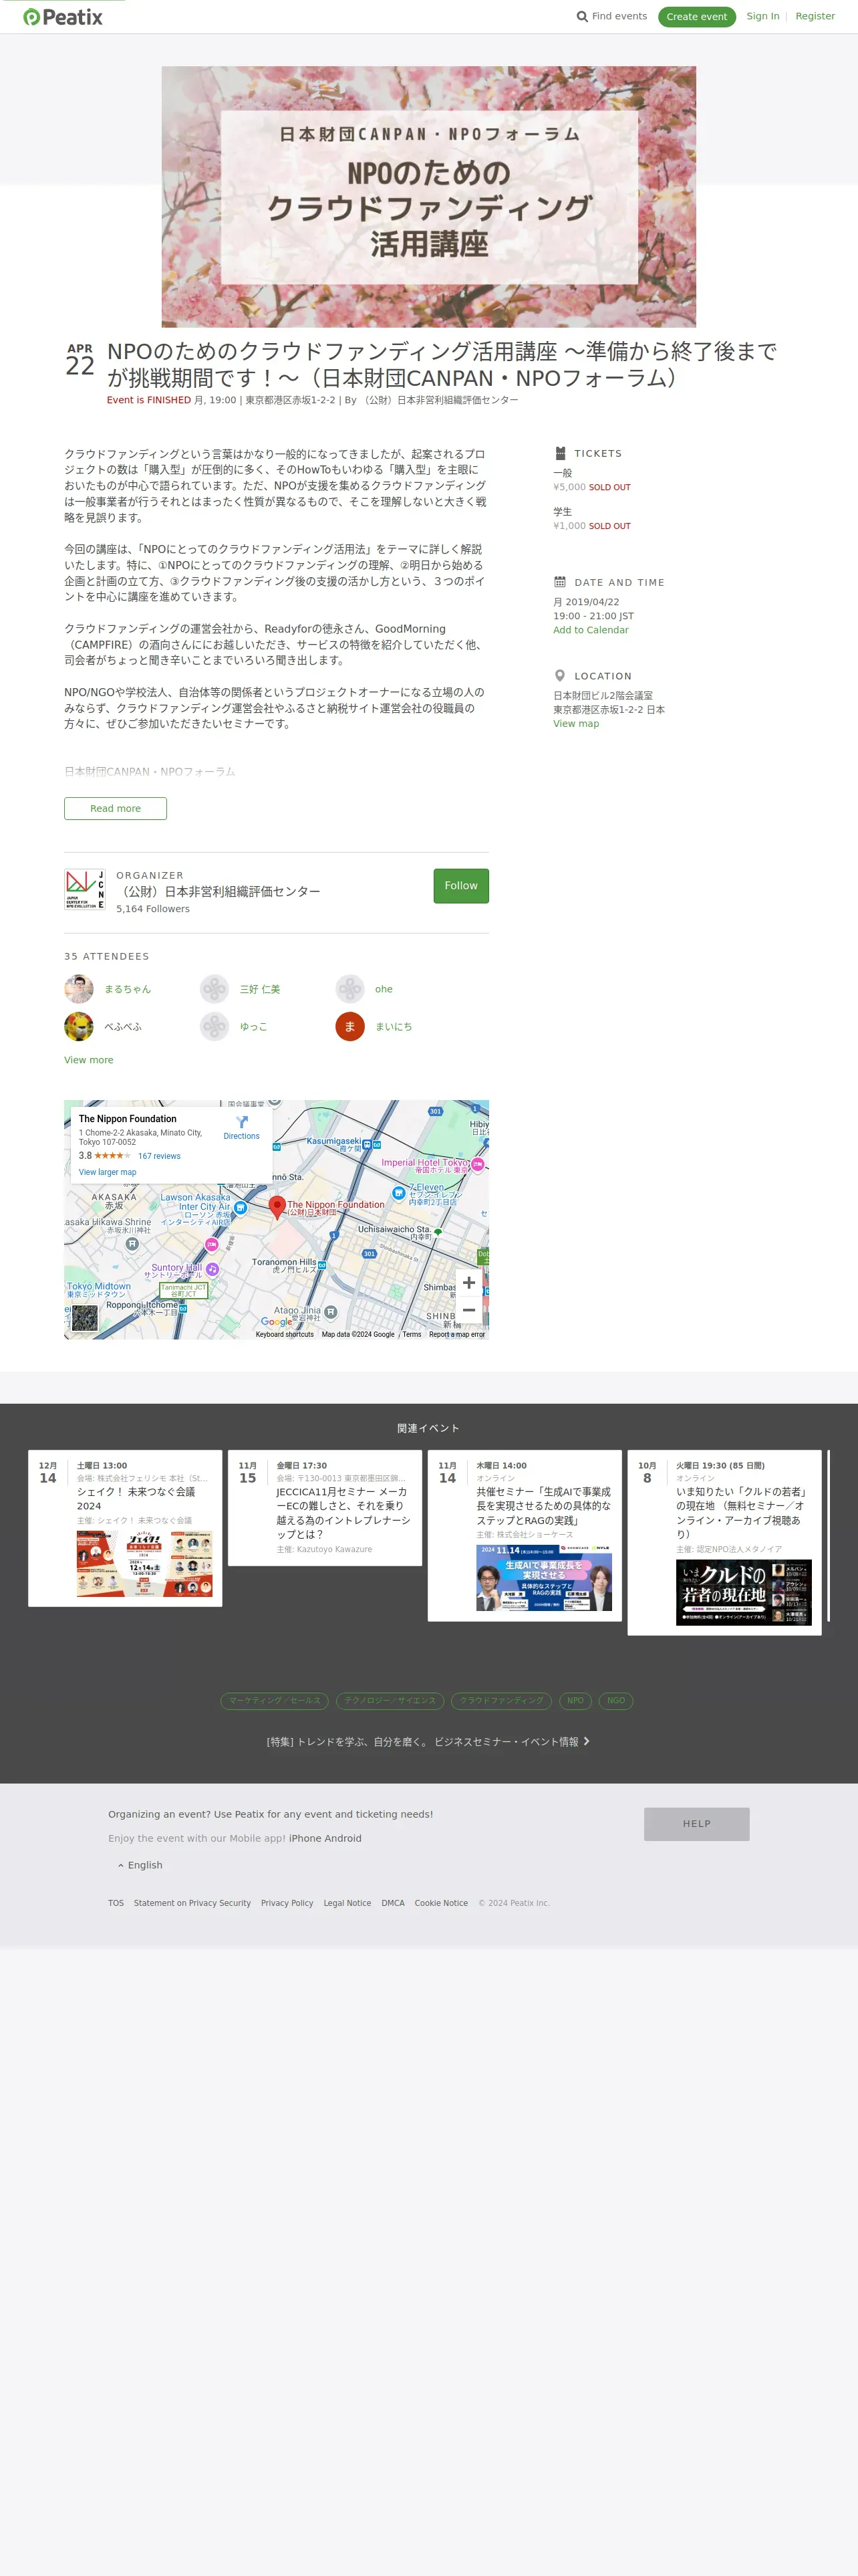Click the tickets icon

pos(561,453)
